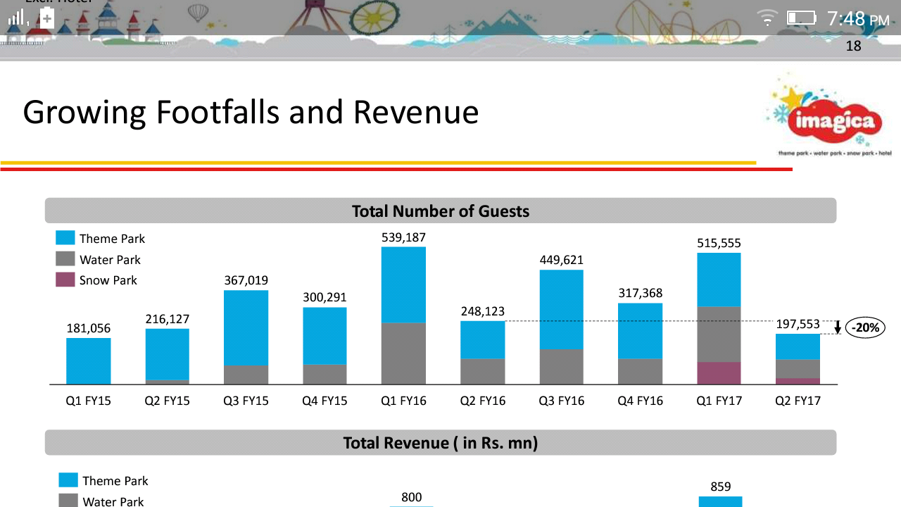Screen dimensions: 901x507
Task: Click the 367,019 value label
Action: point(246,280)
